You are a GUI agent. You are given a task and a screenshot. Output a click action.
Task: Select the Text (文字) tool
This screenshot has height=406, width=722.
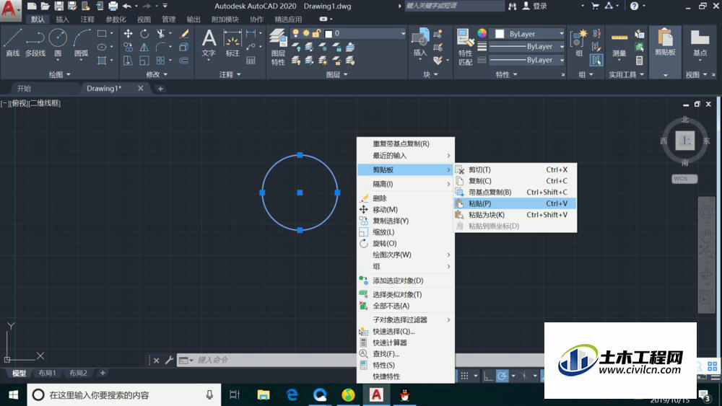[x=209, y=43]
